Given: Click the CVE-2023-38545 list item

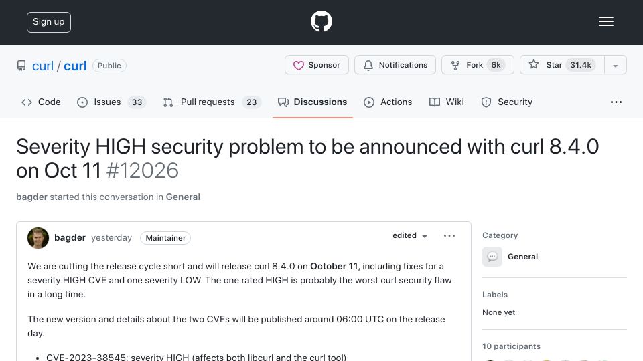Looking at the screenshot, I should pyautogui.click(x=196, y=357).
